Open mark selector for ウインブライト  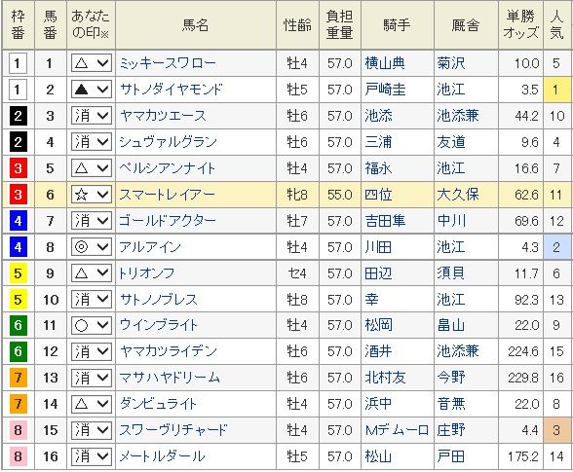(x=91, y=325)
